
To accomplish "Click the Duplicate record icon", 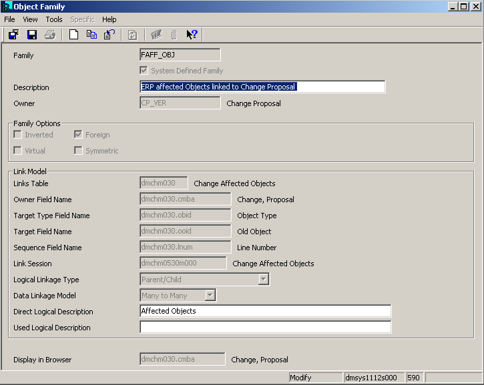I will [91, 35].
